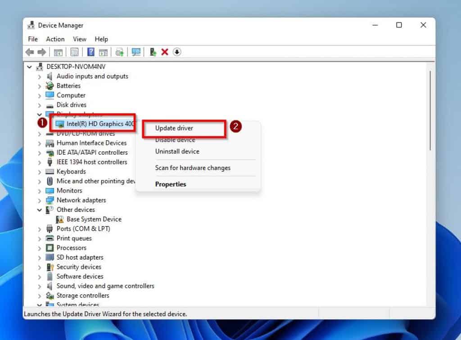This screenshot has width=461, height=340.
Task: Expand the Print queues chevron
Action: 40,239
